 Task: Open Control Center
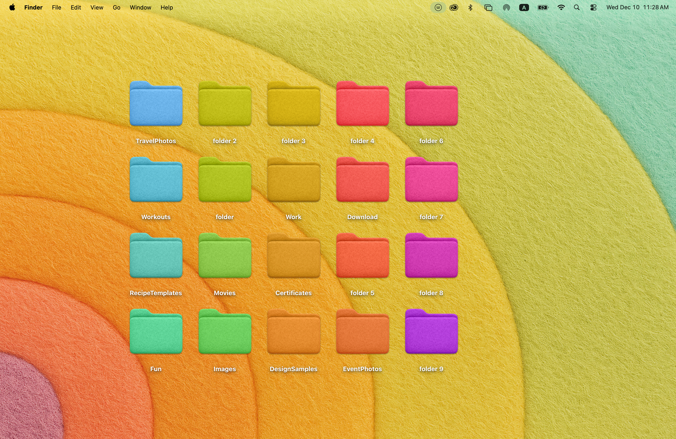[x=593, y=7]
